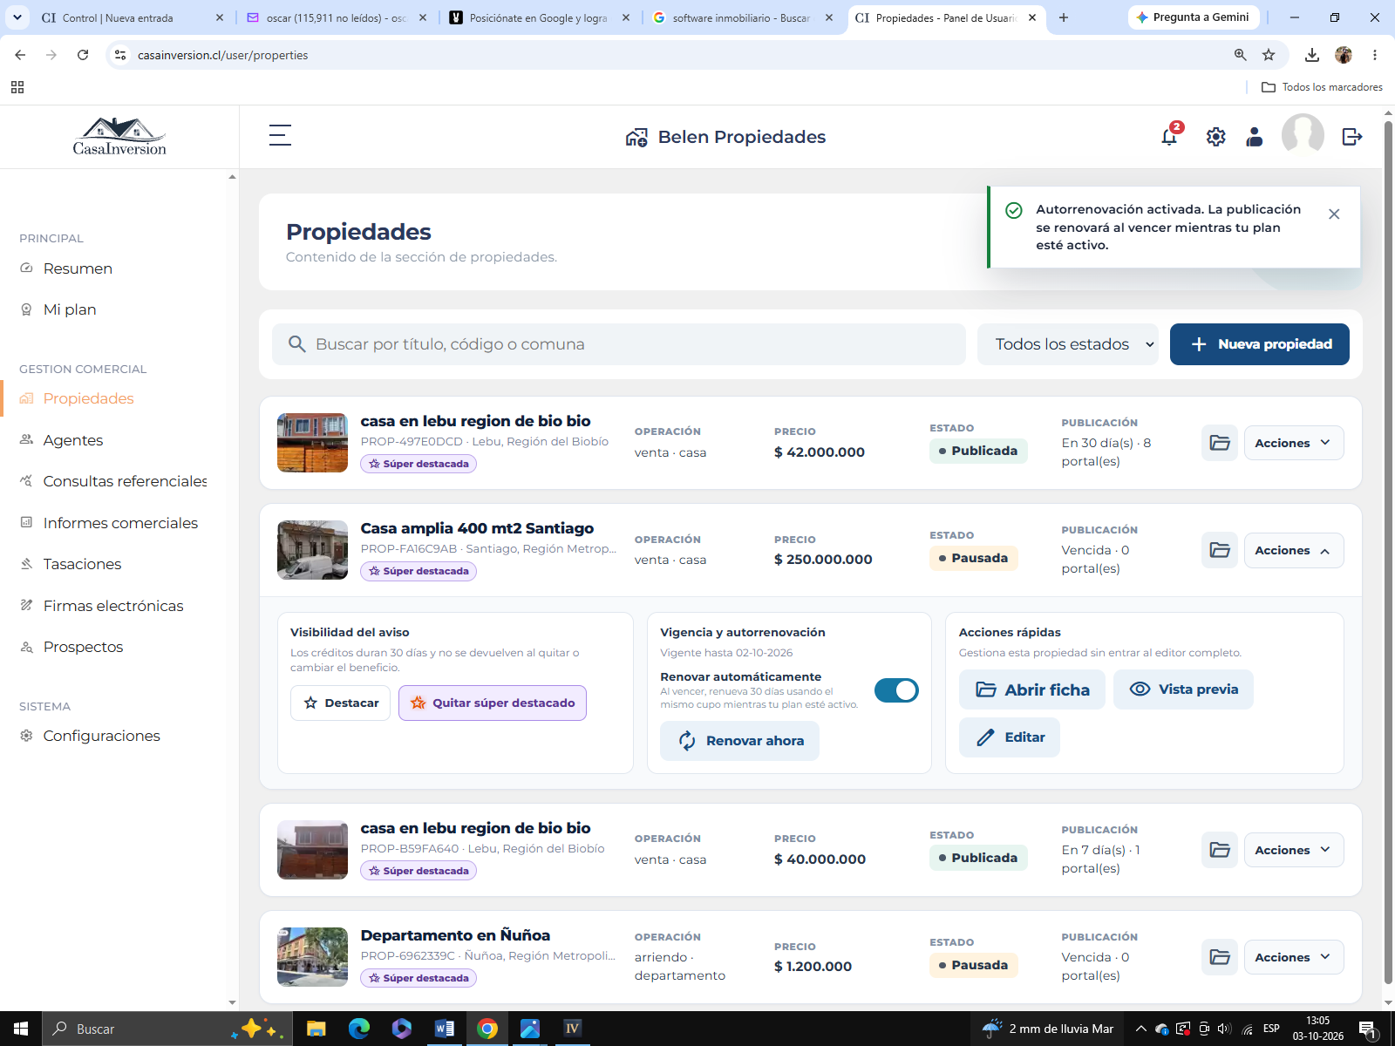
Task: Open folder icon for Casa amplia 400 mt2
Action: coord(1220,550)
